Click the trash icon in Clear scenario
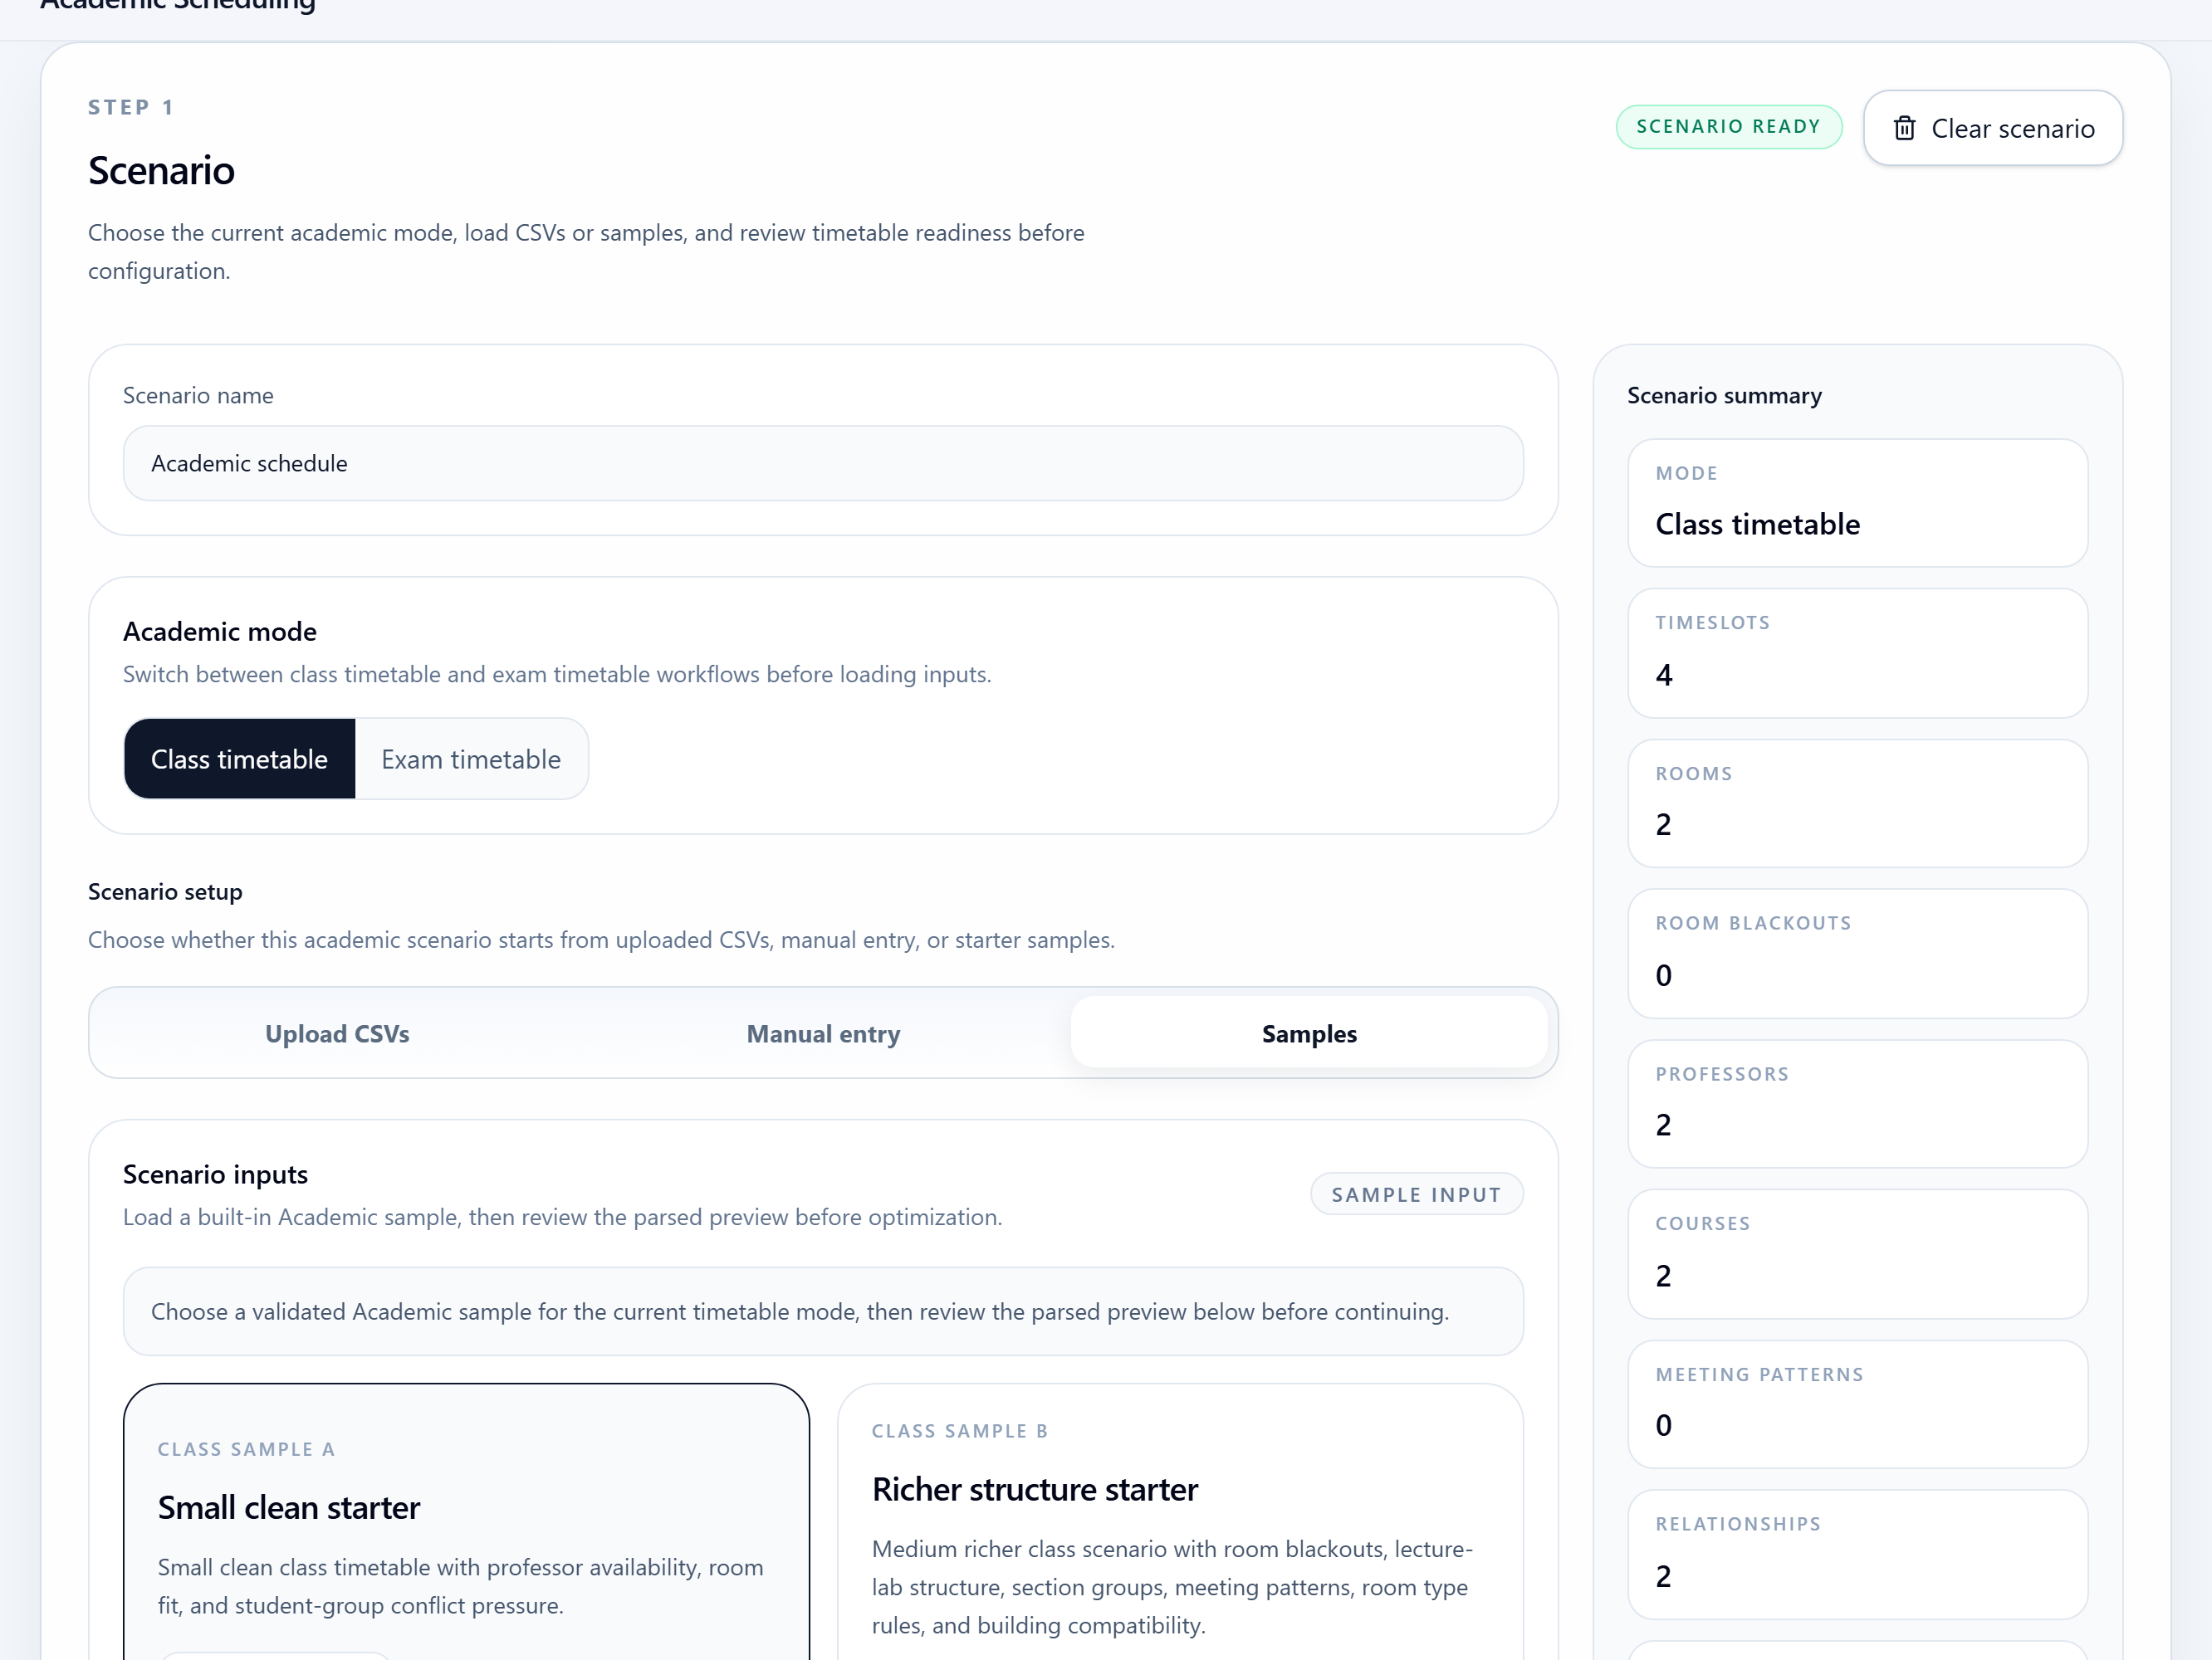The image size is (2212, 1660). tap(1904, 128)
